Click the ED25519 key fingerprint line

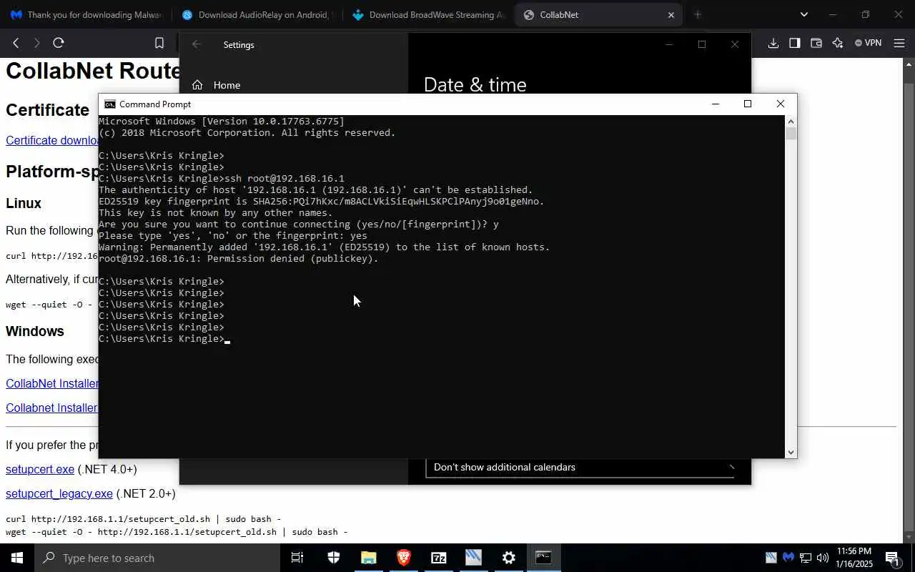click(x=322, y=202)
